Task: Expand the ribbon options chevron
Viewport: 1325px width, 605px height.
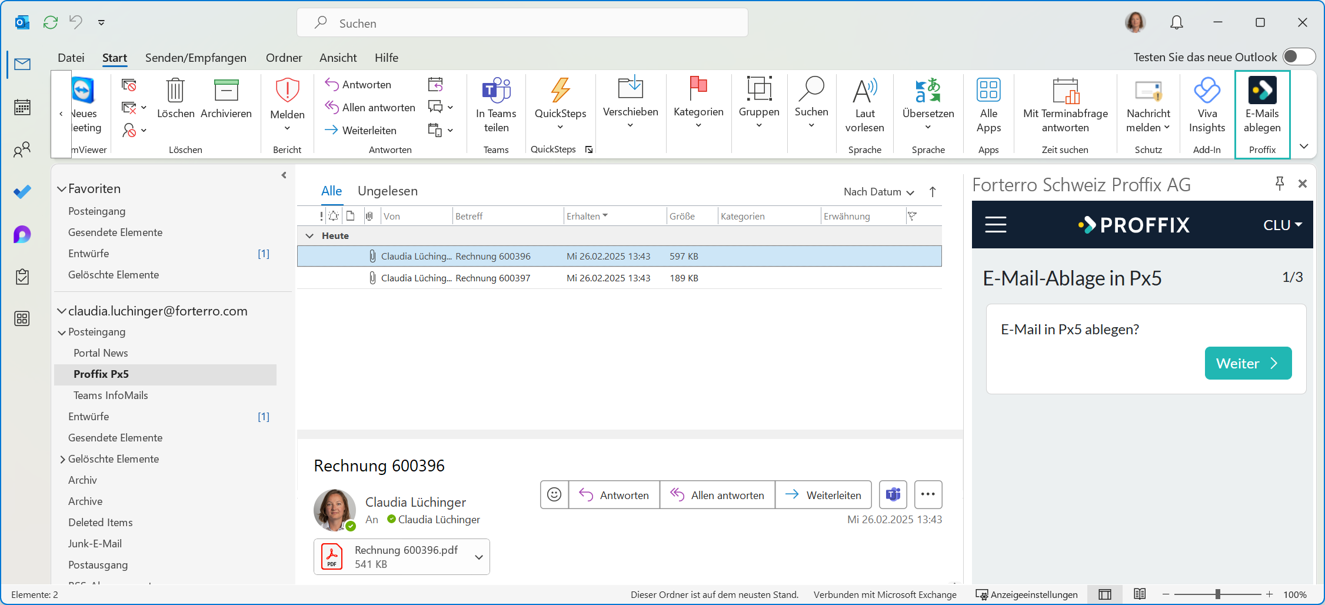Action: [1304, 147]
